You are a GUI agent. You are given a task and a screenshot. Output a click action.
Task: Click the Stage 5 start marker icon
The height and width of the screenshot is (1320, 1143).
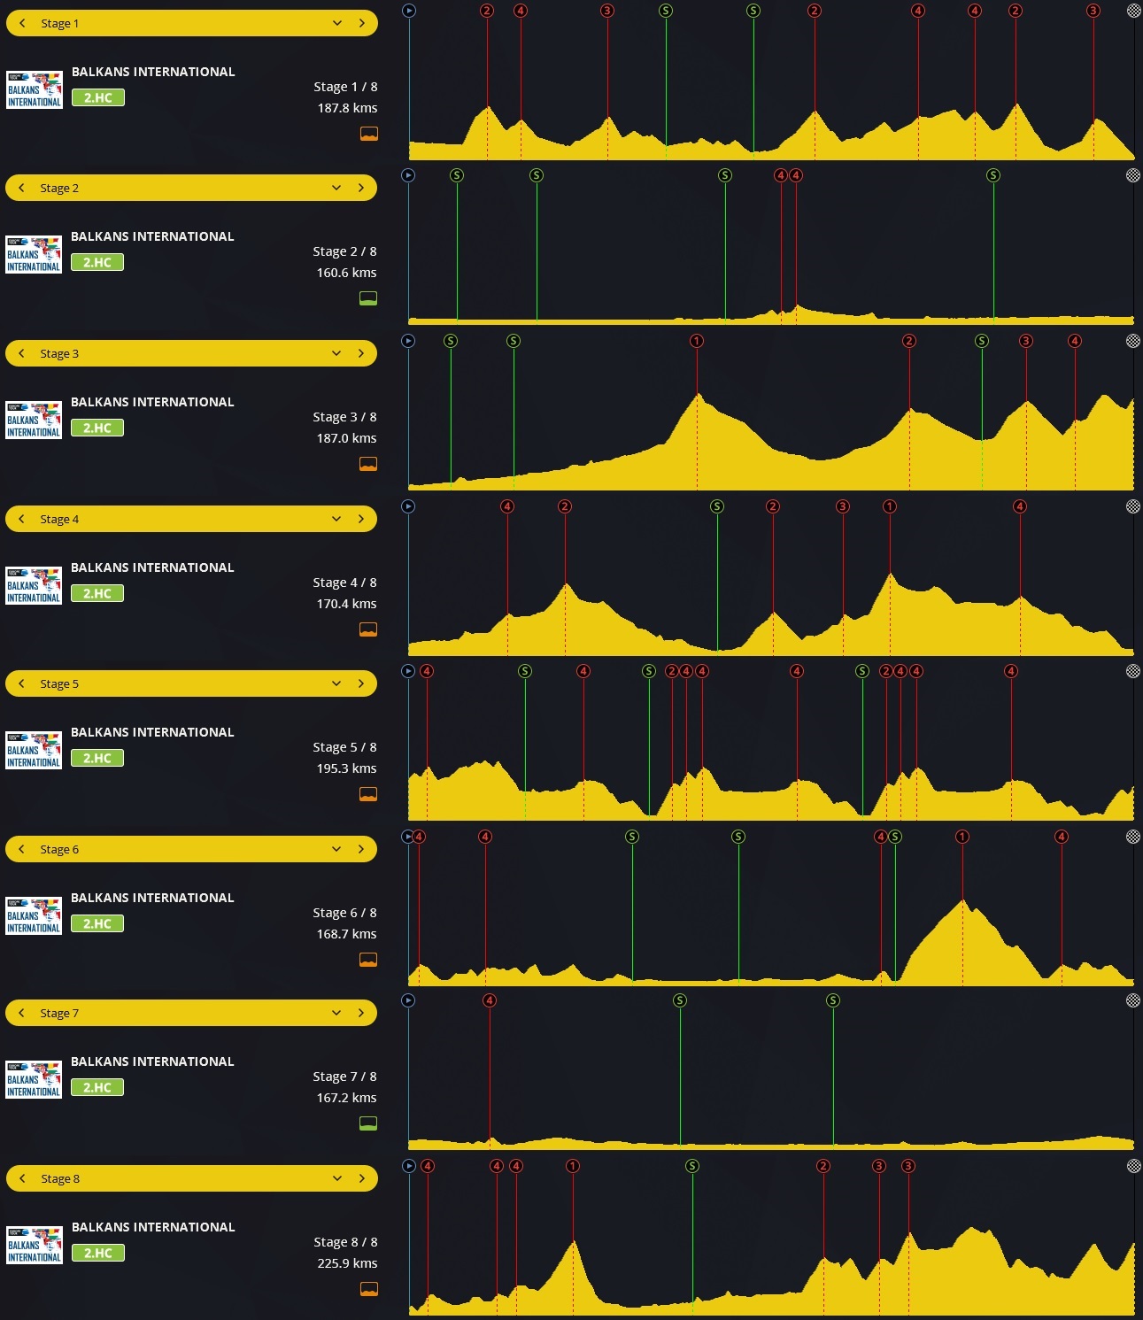tap(408, 671)
